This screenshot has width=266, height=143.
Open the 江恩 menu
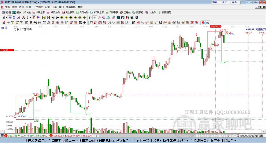pos(29,7)
